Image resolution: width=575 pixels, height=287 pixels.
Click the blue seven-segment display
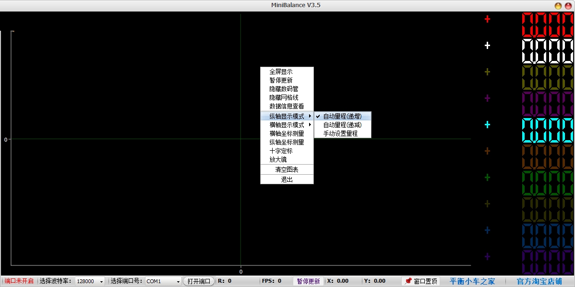548,236
